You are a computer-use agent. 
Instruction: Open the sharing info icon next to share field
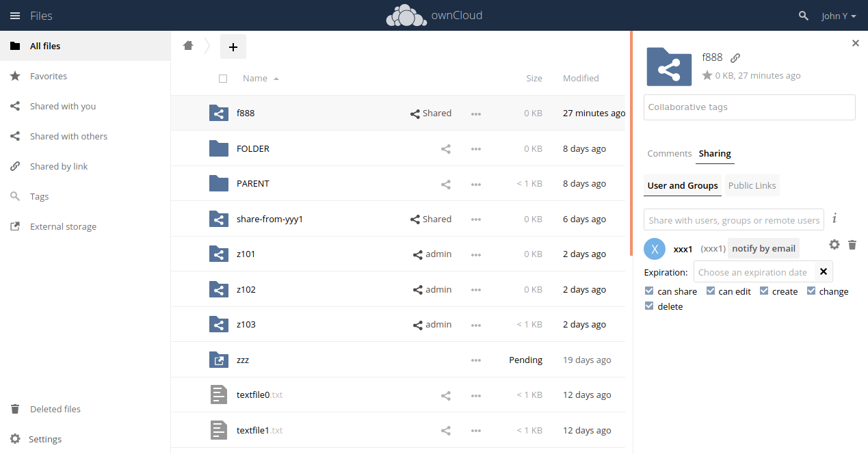834,217
